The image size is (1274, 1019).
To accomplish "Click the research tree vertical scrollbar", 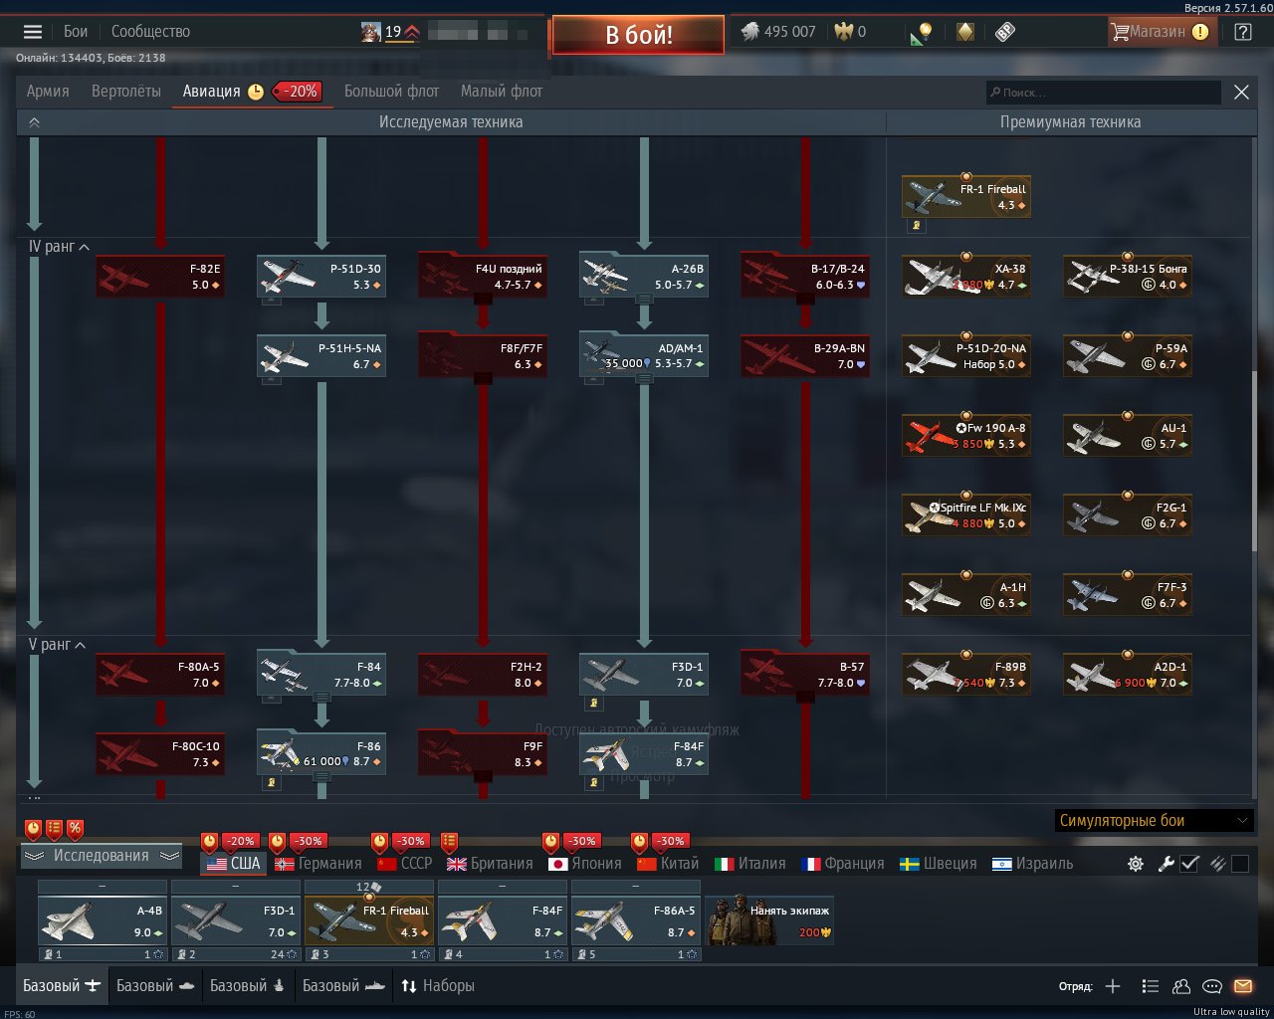I will click(x=1255, y=463).
